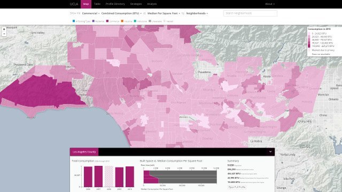Click the Search neighborhoods input field
Image resolution: width=342 pixels, height=192 pixels.
pos(250,13)
